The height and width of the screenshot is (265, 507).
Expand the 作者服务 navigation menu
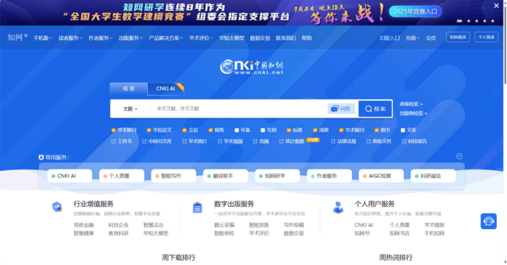[x=100, y=38]
